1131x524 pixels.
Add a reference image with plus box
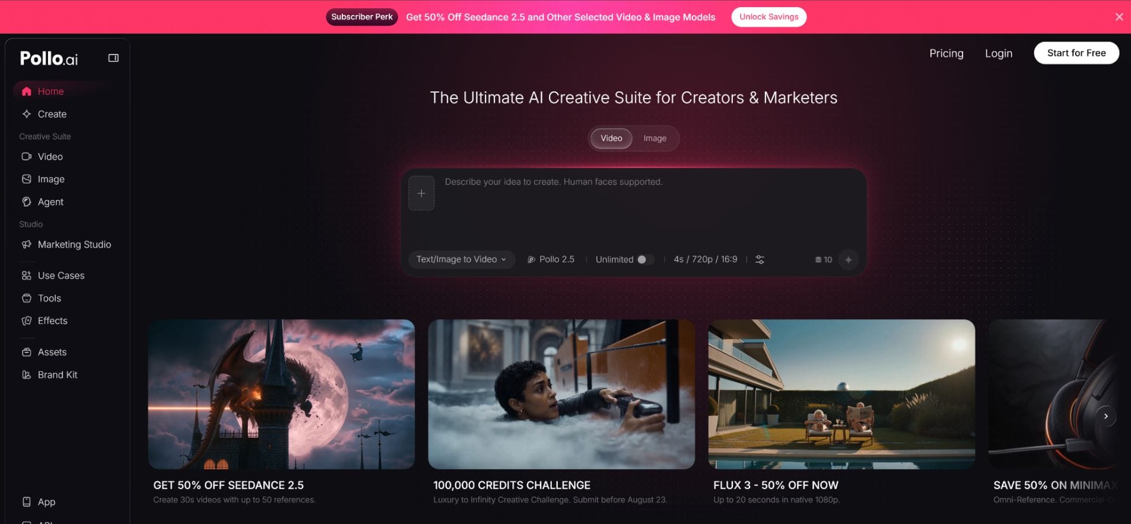421,193
